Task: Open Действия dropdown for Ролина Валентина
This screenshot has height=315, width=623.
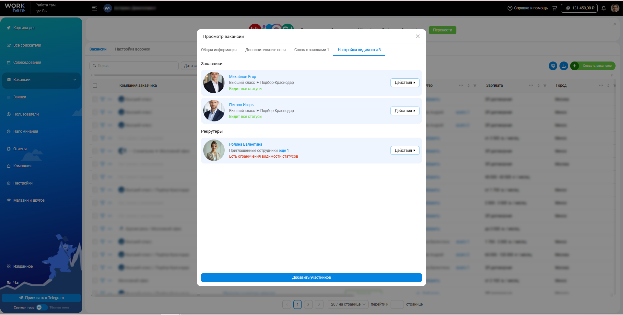Action: (405, 151)
